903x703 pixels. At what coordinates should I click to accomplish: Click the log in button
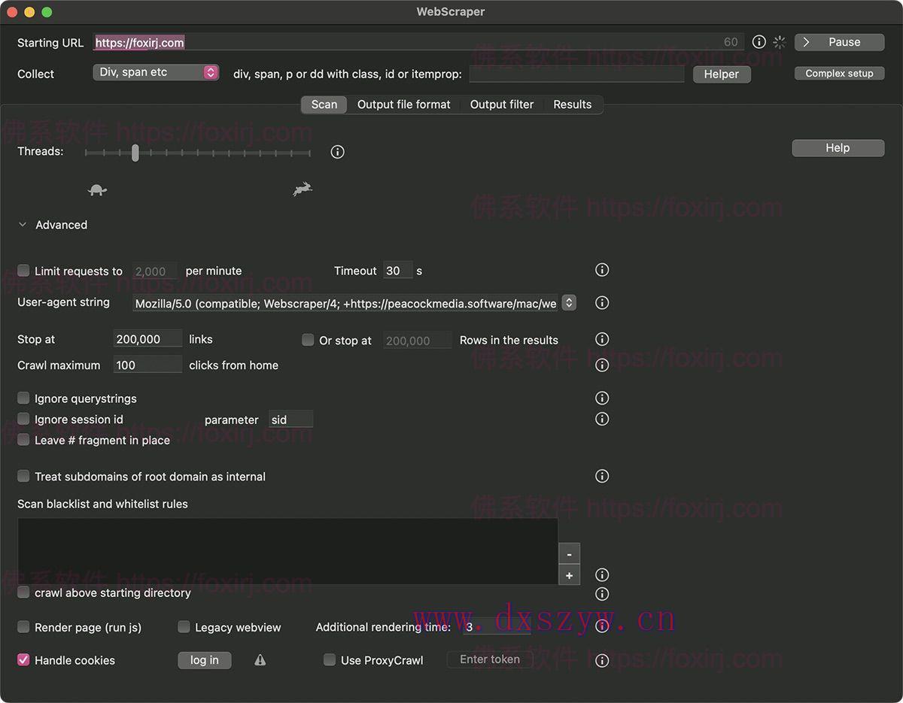[x=205, y=660]
